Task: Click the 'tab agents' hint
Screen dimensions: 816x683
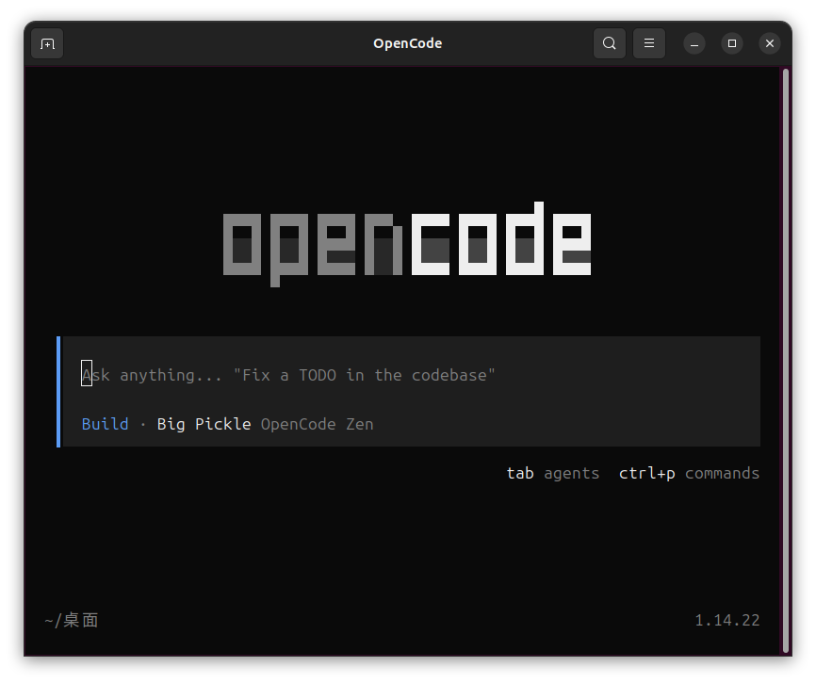Action: click(553, 473)
